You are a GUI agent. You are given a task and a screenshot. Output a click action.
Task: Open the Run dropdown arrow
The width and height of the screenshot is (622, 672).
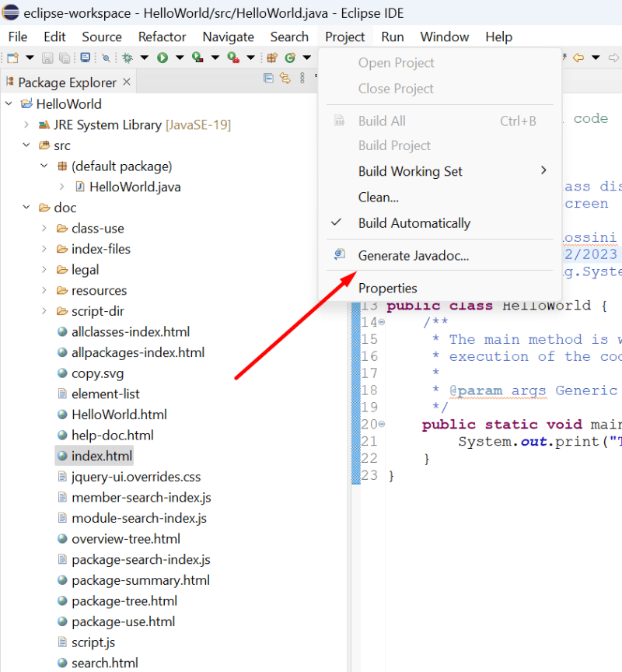(x=180, y=58)
